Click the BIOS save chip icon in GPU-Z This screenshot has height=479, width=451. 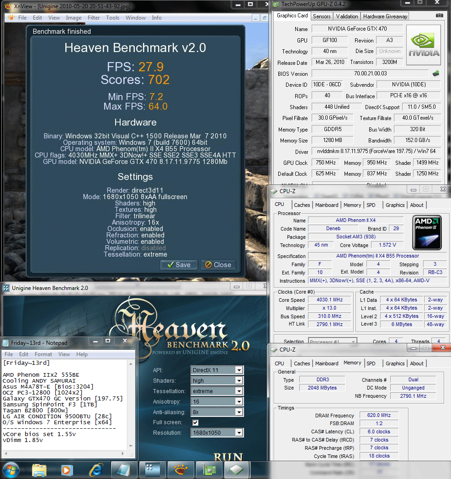coord(436,74)
